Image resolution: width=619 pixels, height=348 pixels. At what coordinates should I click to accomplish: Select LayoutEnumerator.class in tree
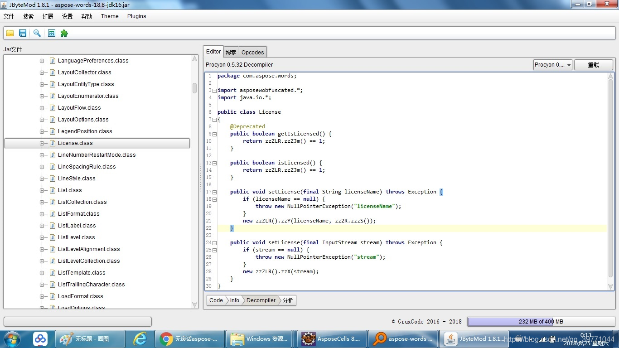(88, 96)
